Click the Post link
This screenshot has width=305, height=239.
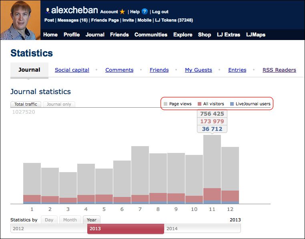tap(49, 20)
